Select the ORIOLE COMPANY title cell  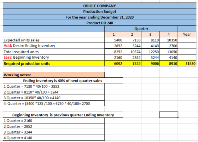[99, 6]
